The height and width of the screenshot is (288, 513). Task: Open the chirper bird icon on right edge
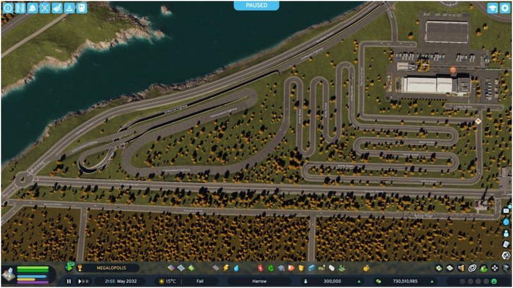click(506, 222)
